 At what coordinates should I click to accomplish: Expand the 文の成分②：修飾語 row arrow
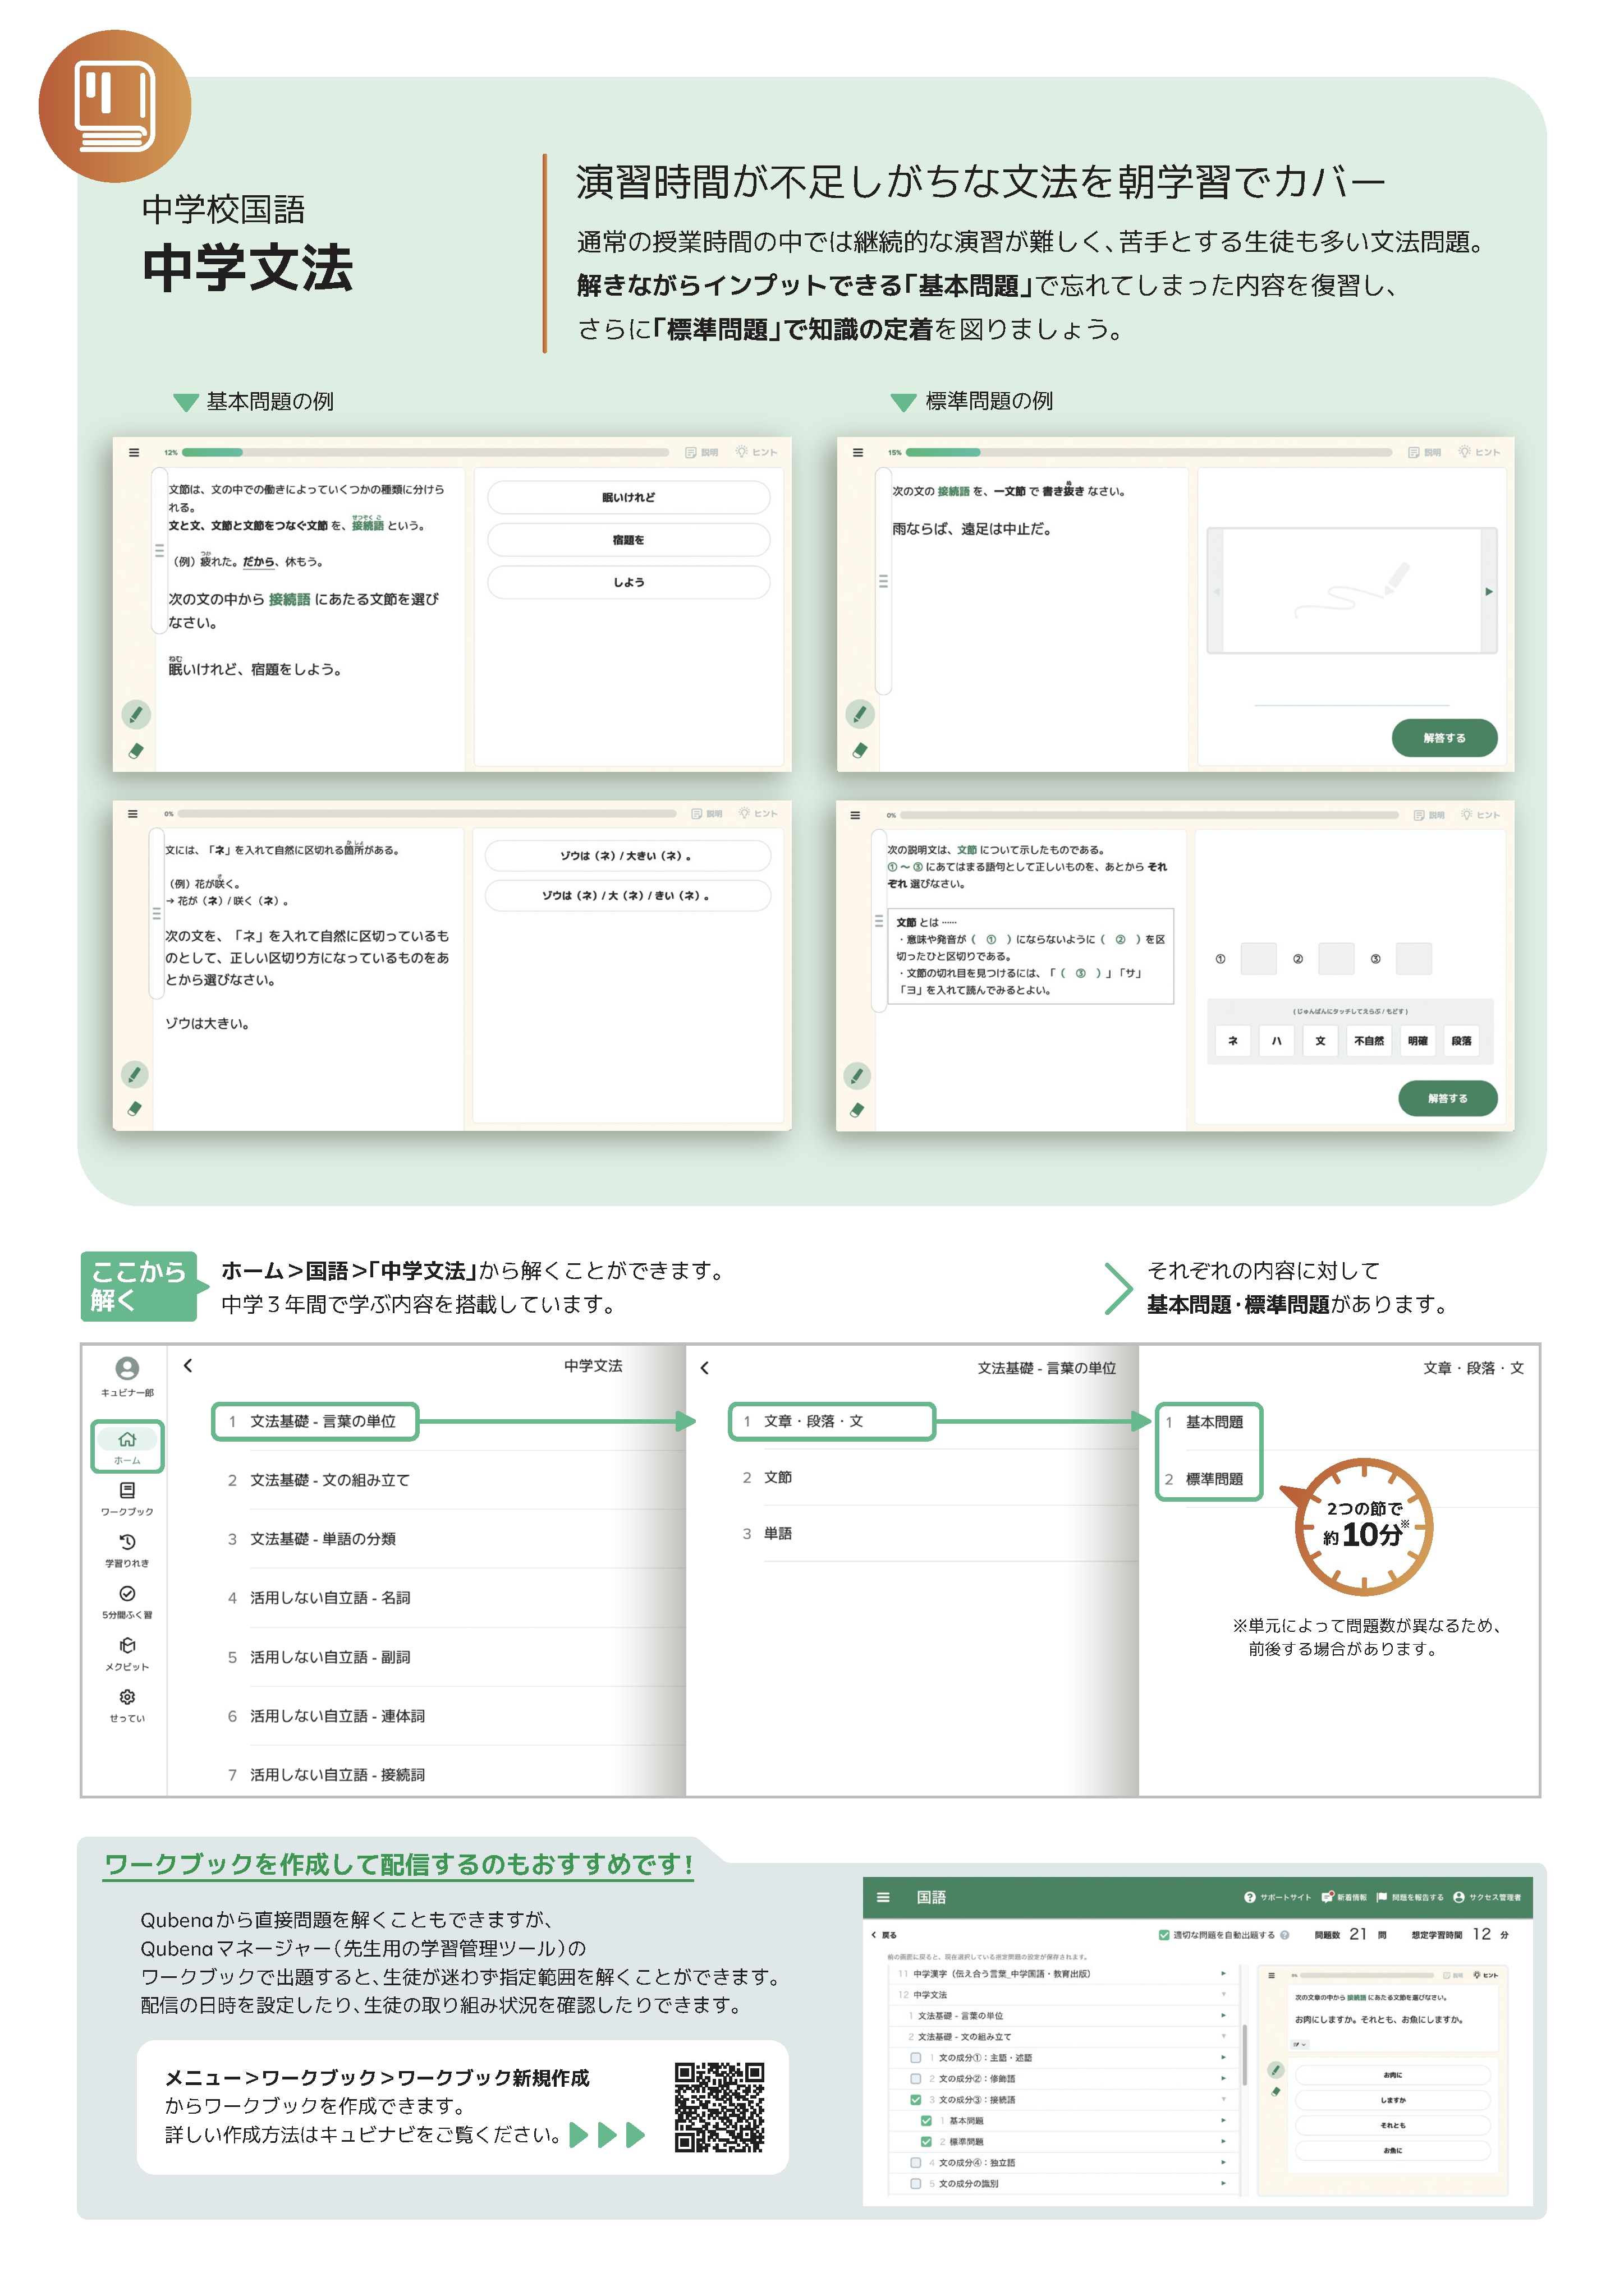pyautogui.click(x=1224, y=2079)
